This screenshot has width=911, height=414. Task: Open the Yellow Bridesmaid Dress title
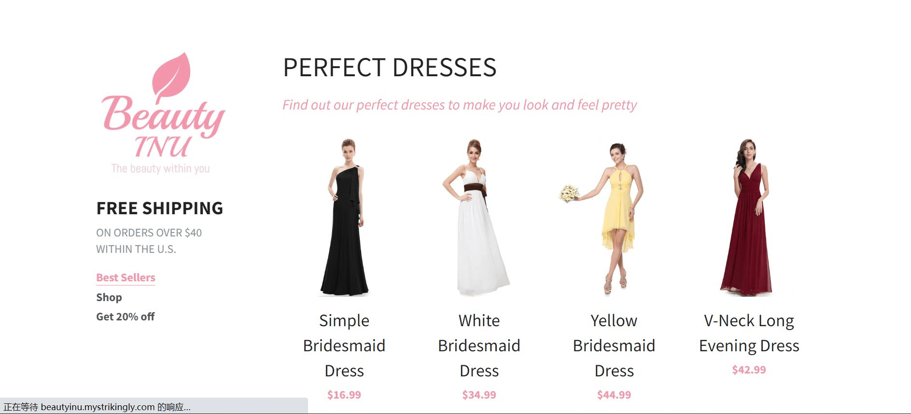click(614, 345)
